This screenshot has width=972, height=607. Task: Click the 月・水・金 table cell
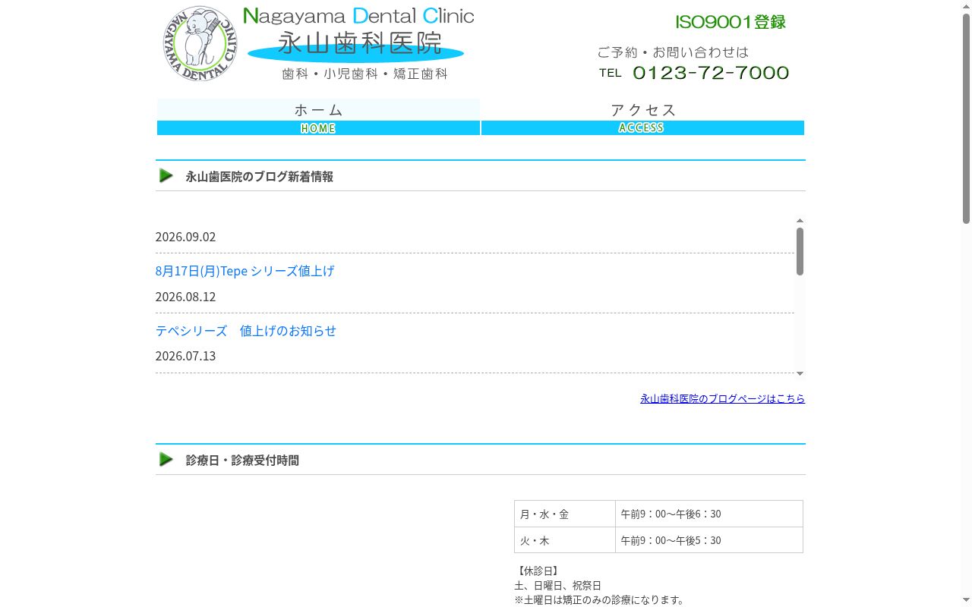pos(565,514)
